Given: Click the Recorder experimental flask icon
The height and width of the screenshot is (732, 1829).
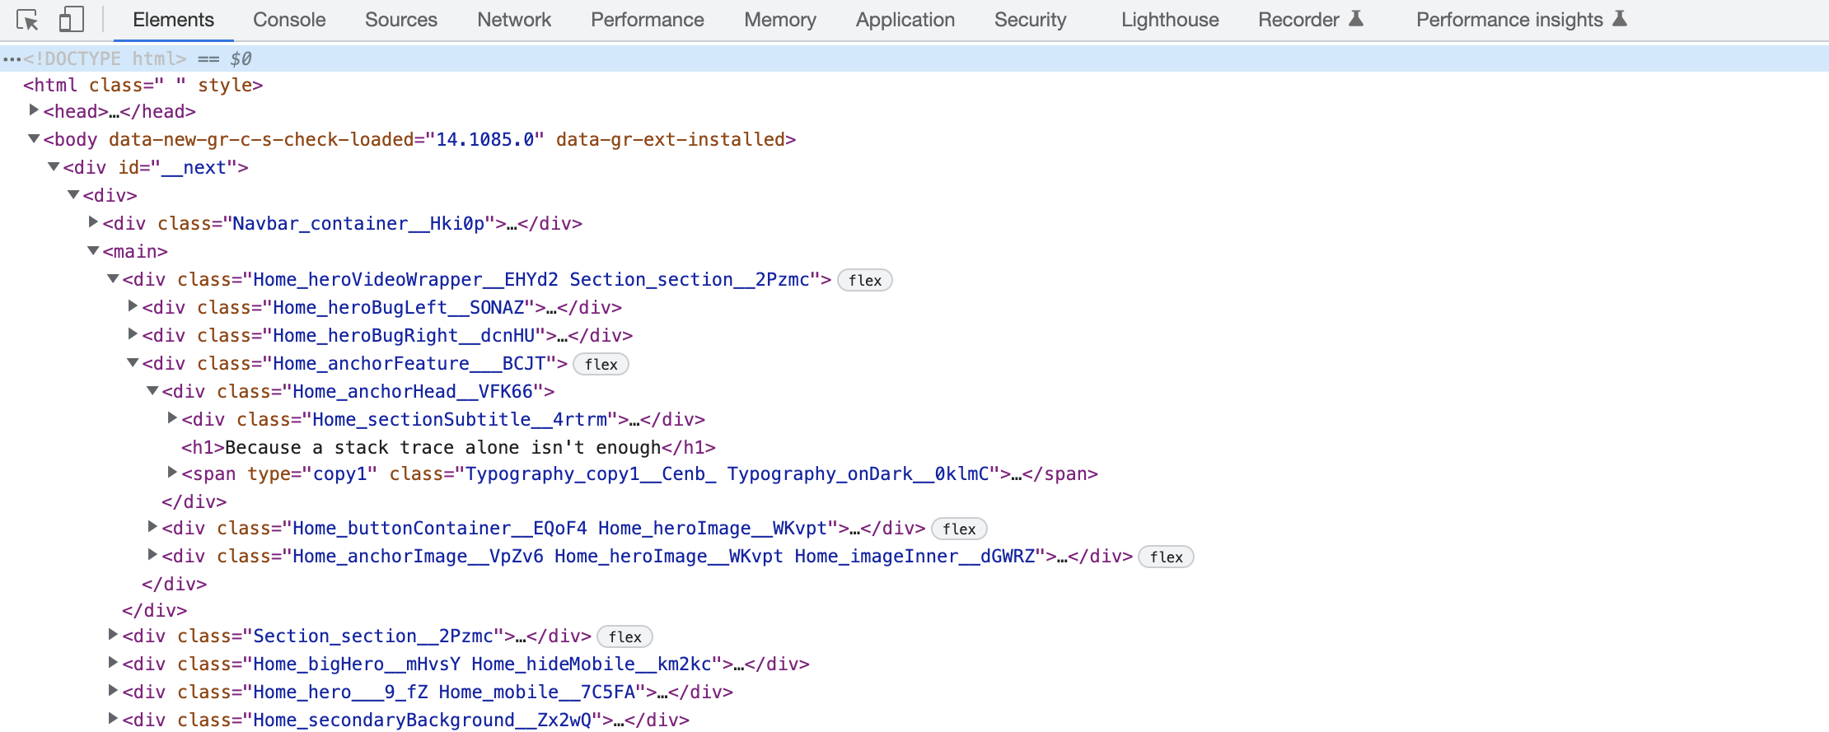Looking at the screenshot, I should pos(1356,19).
